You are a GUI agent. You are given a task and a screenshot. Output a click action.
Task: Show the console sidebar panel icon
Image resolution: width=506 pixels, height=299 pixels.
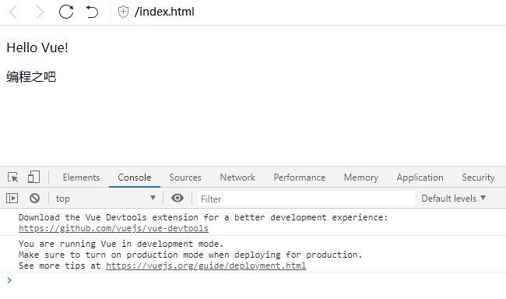pyautogui.click(x=12, y=198)
